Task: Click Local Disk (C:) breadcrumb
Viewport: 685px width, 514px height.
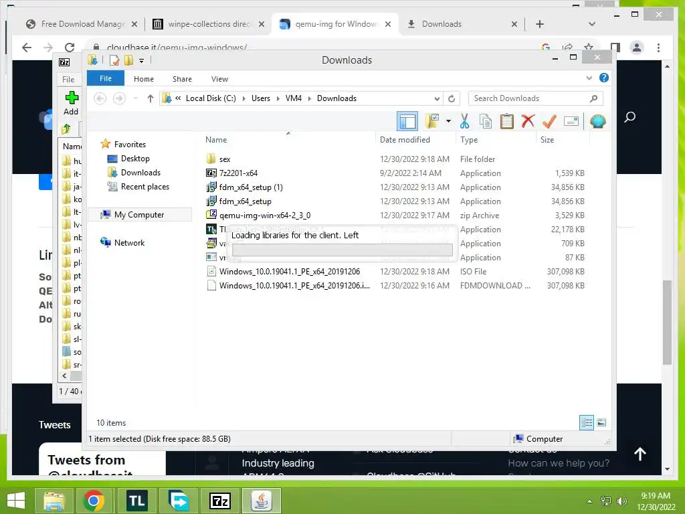Action: point(211,98)
